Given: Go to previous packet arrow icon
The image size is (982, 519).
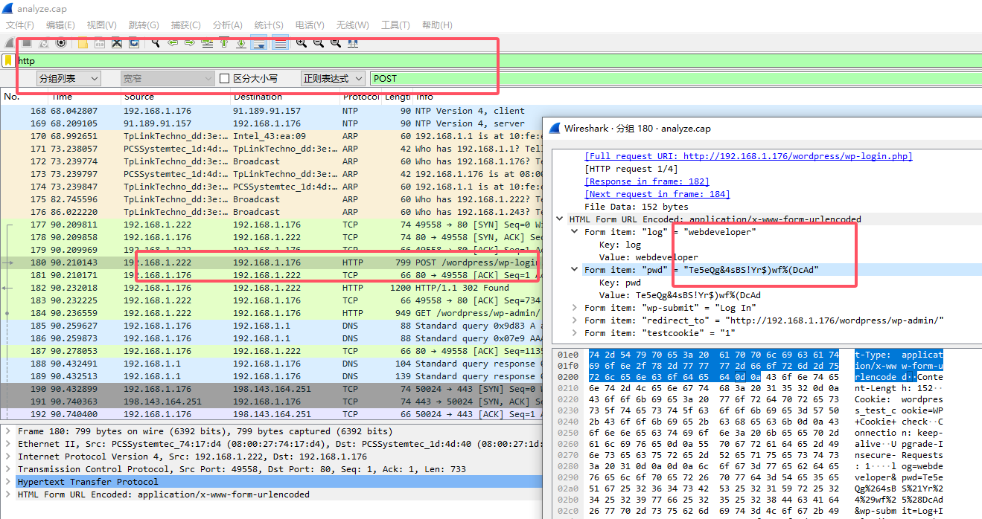Looking at the screenshot, I should click(x=173, y=43).
